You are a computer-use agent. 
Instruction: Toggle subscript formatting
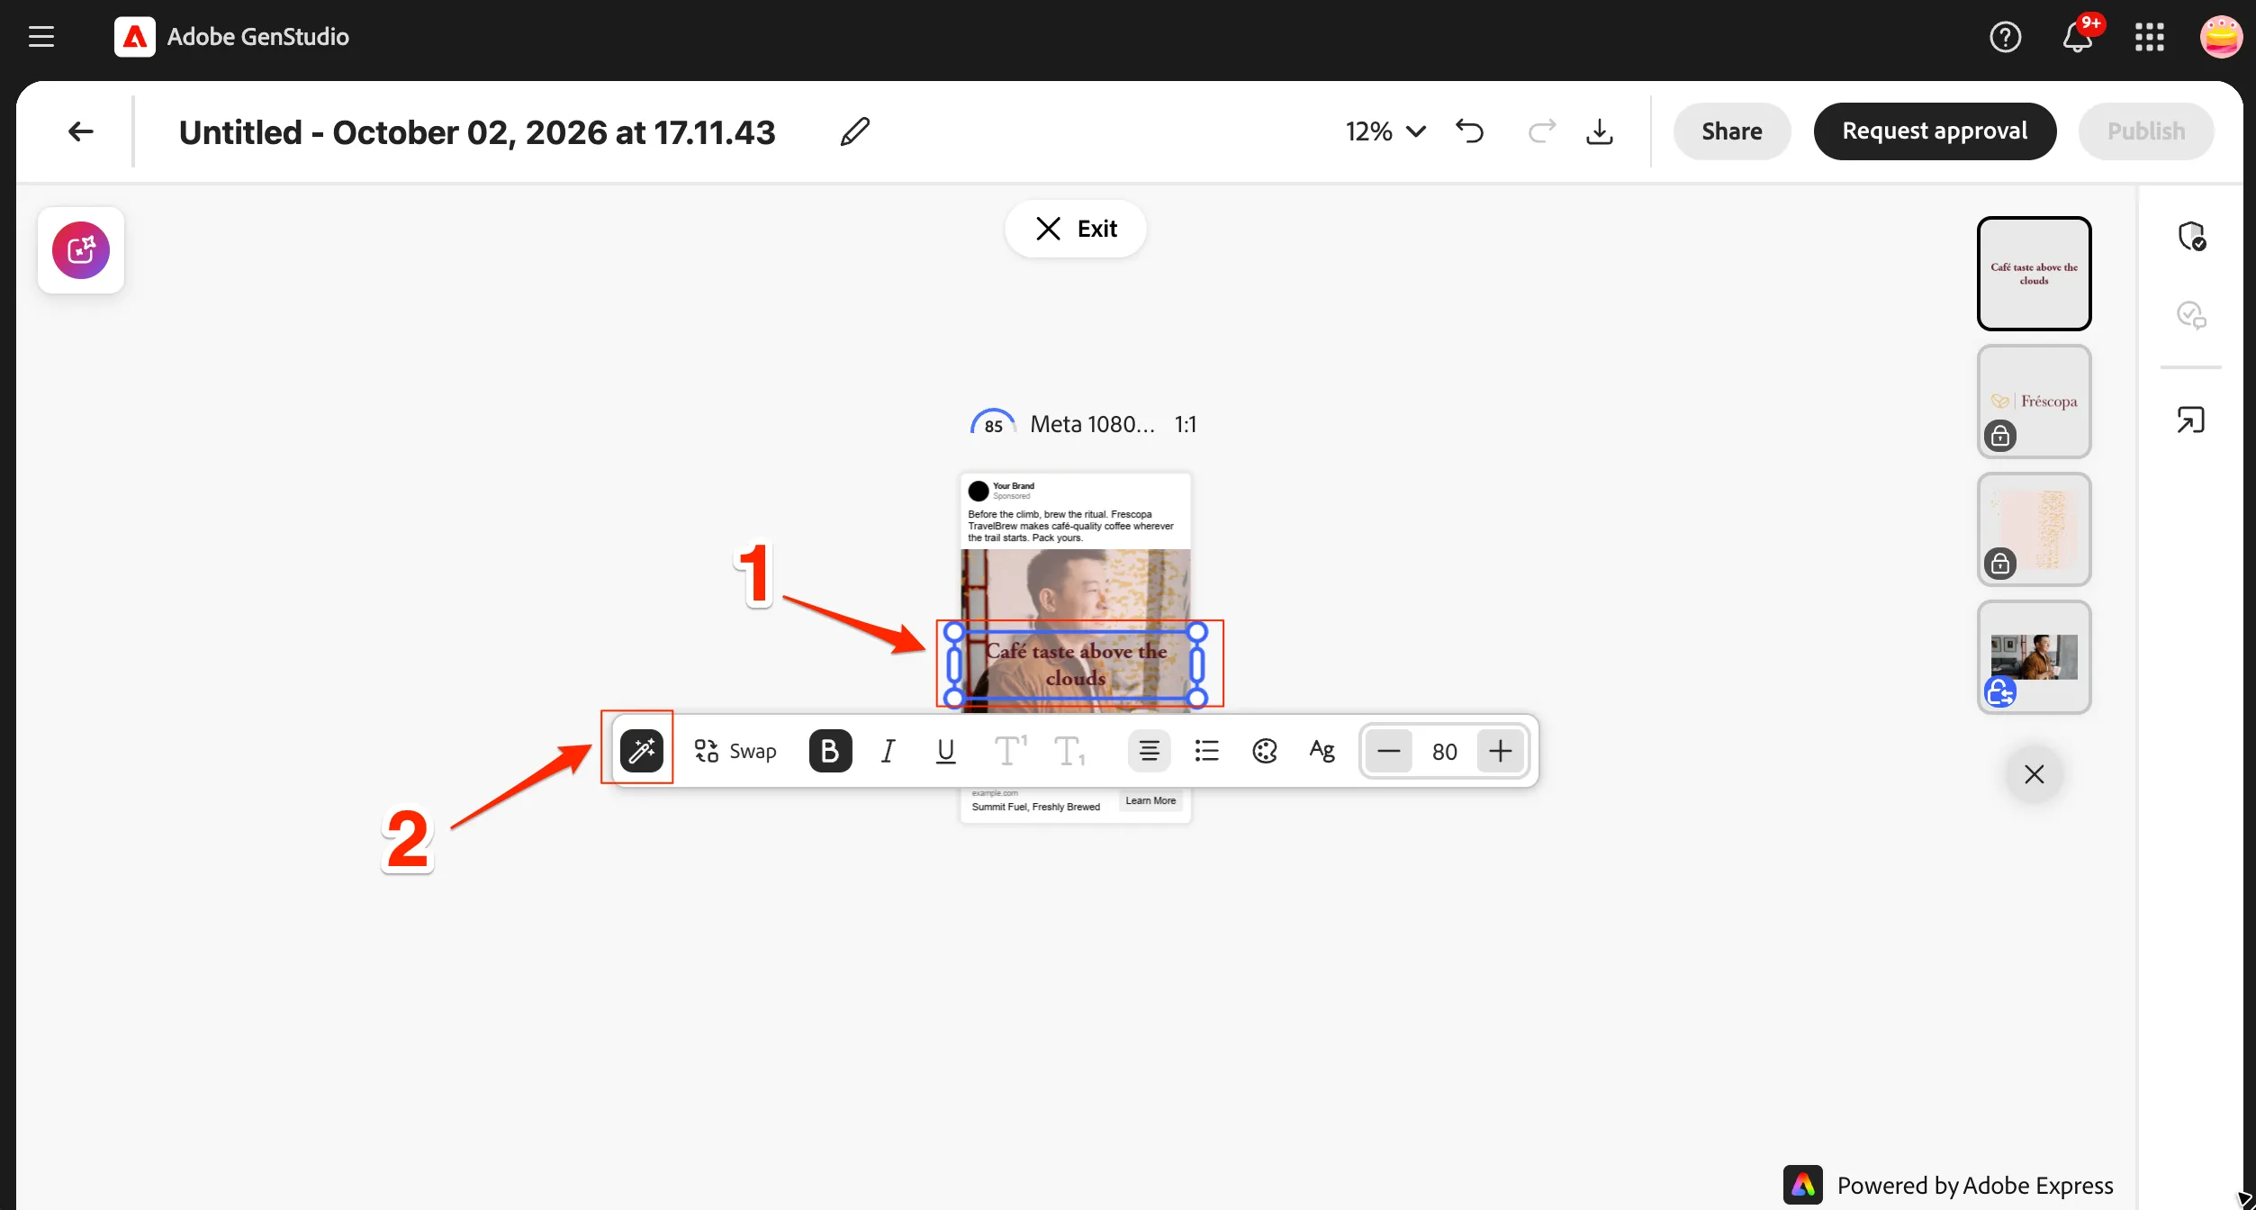click(x=1069, y=751)
